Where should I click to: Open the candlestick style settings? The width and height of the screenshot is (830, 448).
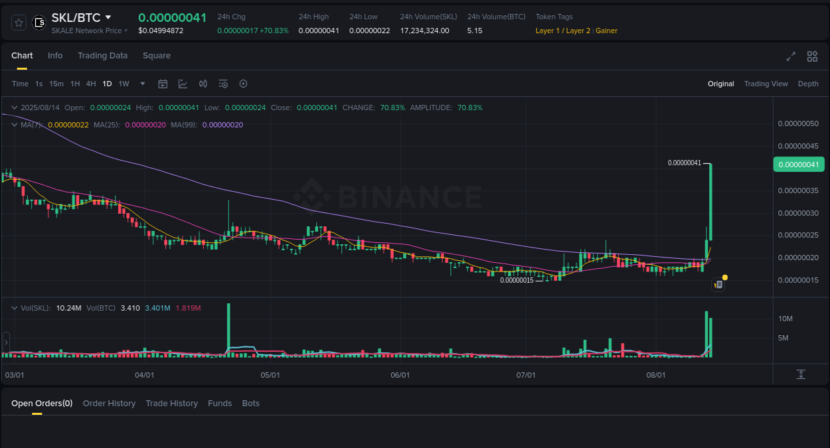coord(203,84)
